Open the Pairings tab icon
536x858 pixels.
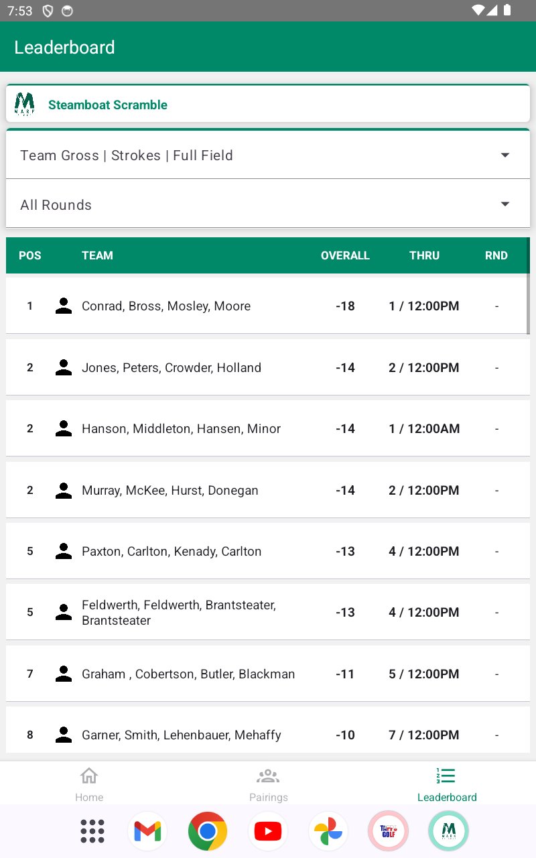268,776
